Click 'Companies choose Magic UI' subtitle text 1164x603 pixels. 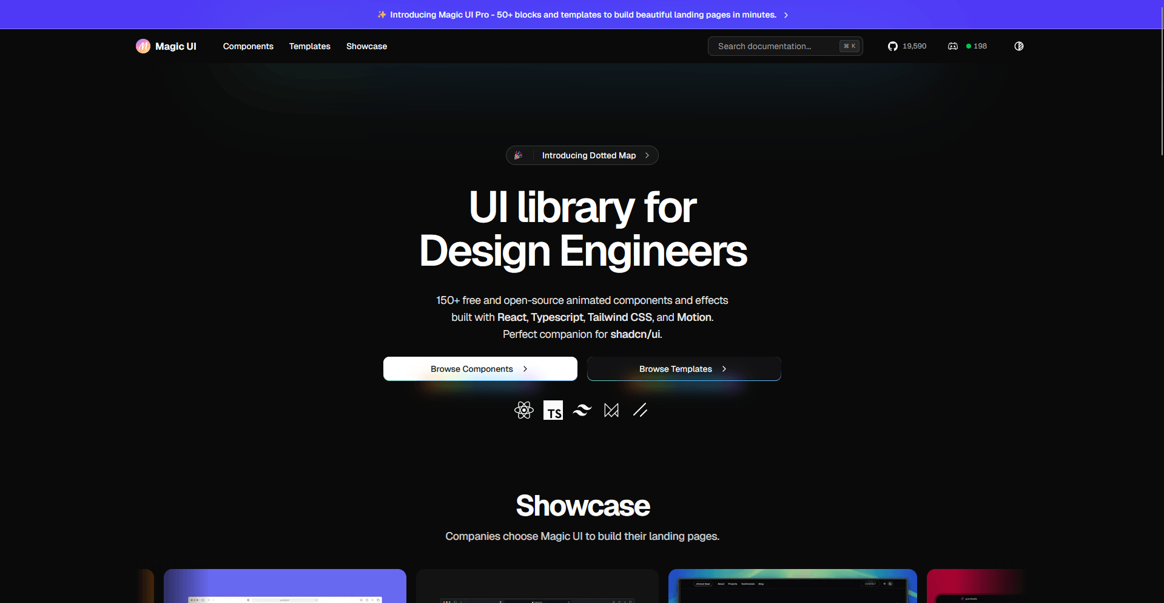tap(582, 536)
